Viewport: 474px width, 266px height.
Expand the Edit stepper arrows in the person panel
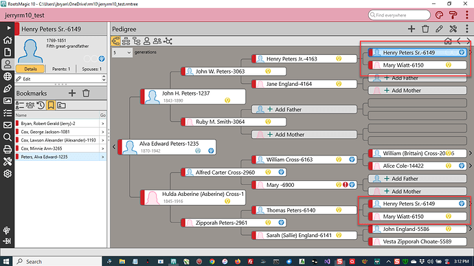(x=104, y=78)
